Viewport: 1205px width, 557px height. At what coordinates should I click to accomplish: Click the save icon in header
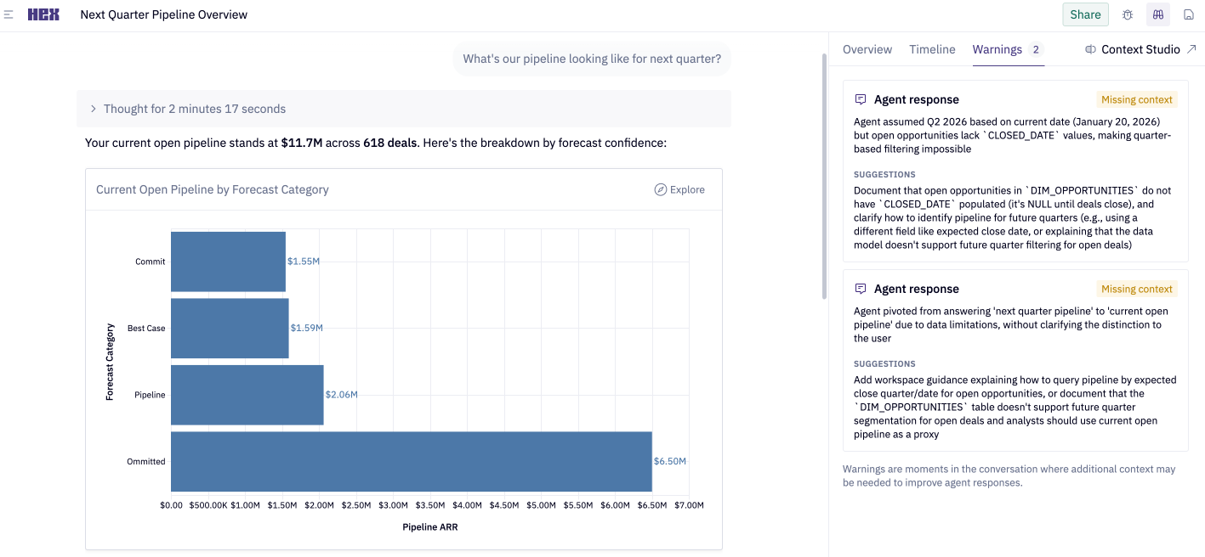[x=1189, y=14]
